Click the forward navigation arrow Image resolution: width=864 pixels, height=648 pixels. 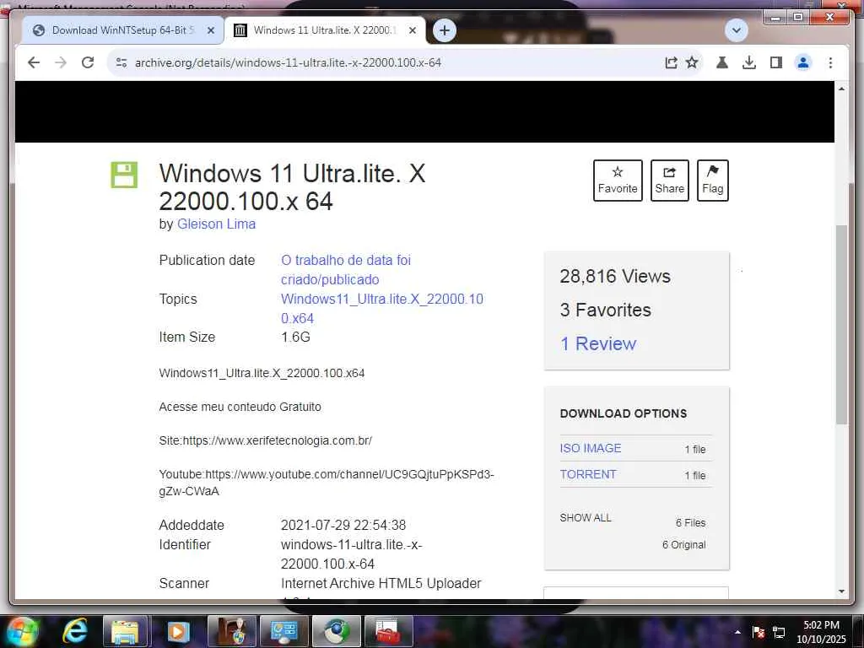[x=61, y=62]
